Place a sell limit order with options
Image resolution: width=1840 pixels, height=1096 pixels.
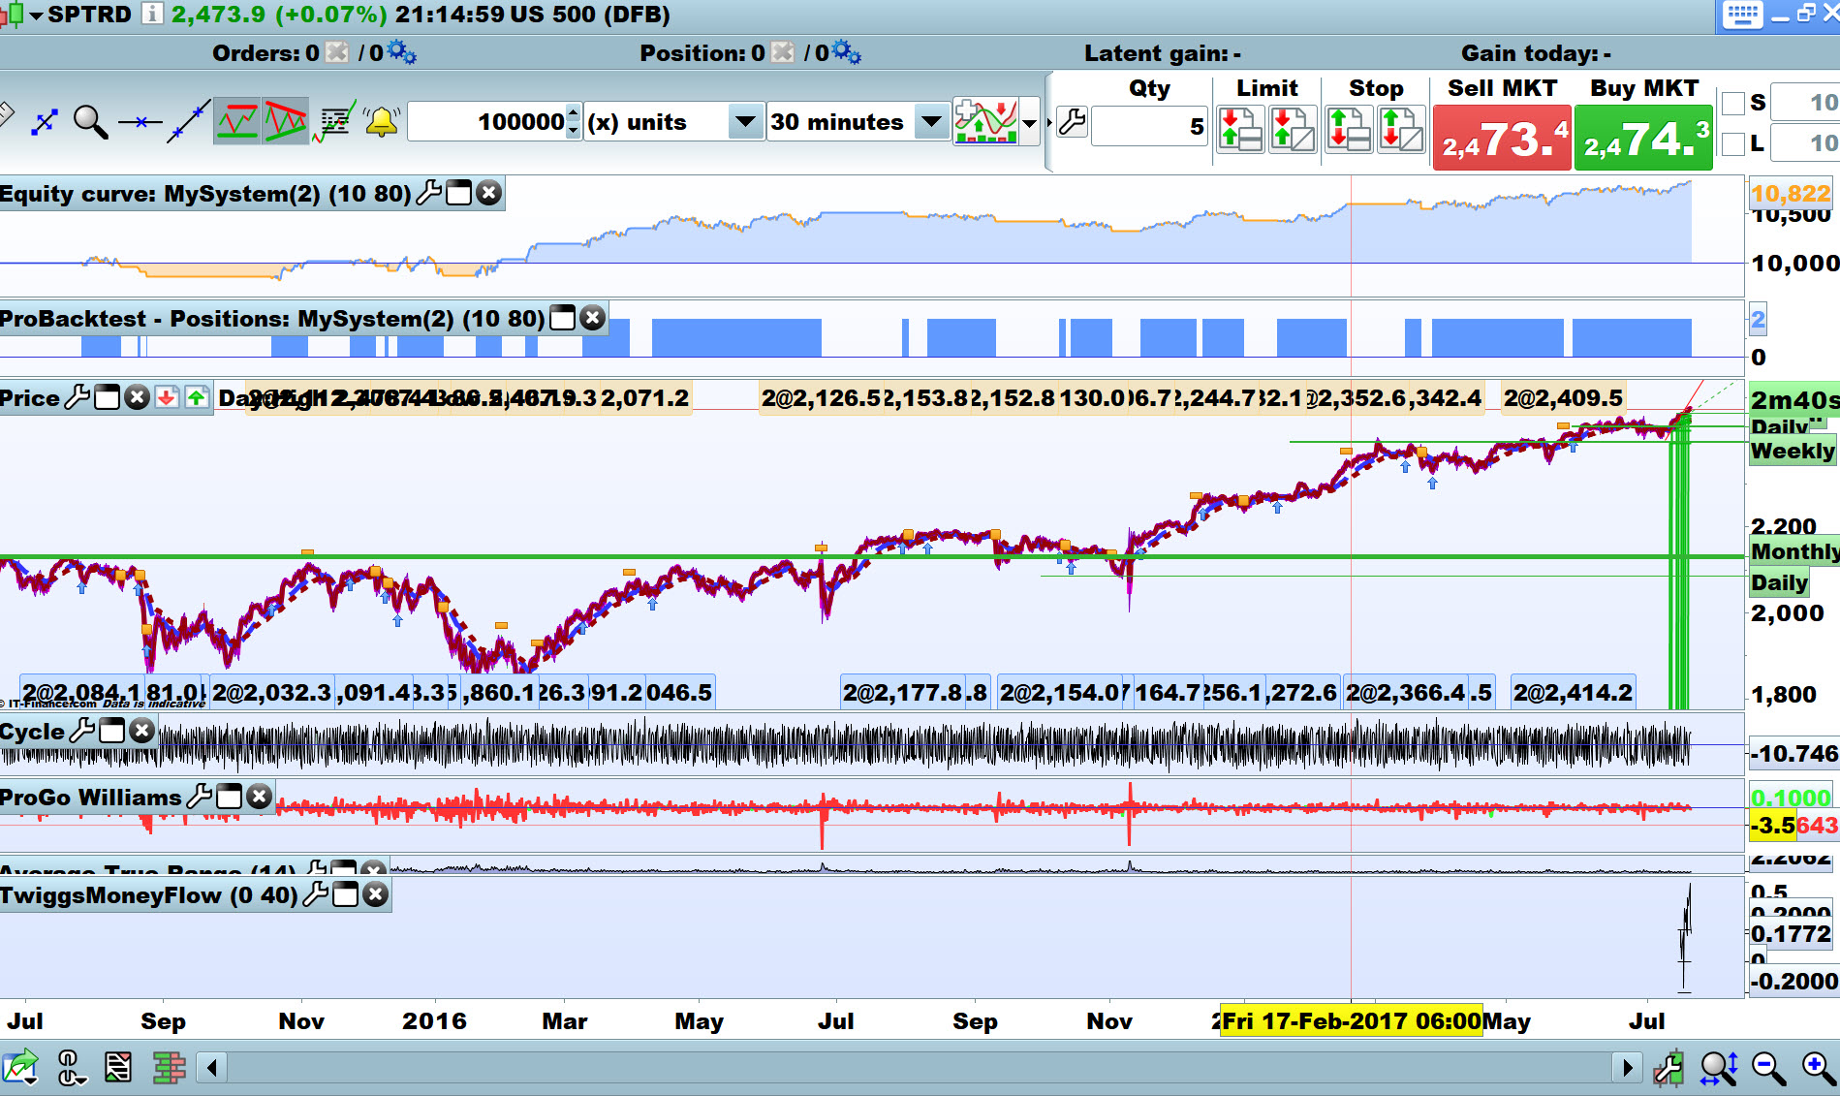pyautogui.click(x=1293, y=129)
